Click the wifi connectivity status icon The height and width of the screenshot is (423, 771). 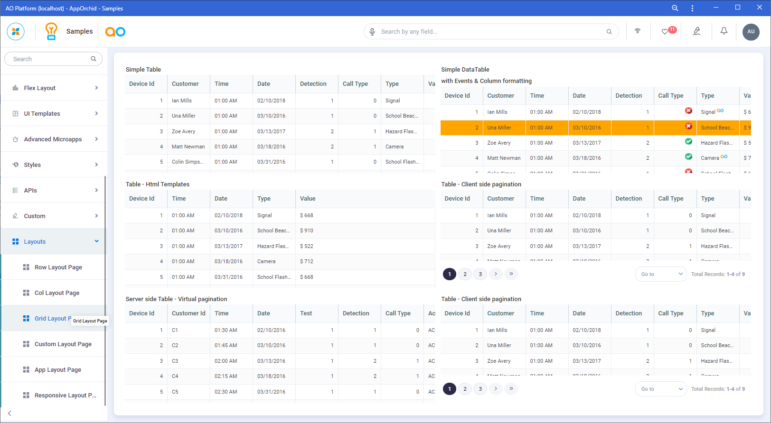[637, 31]
